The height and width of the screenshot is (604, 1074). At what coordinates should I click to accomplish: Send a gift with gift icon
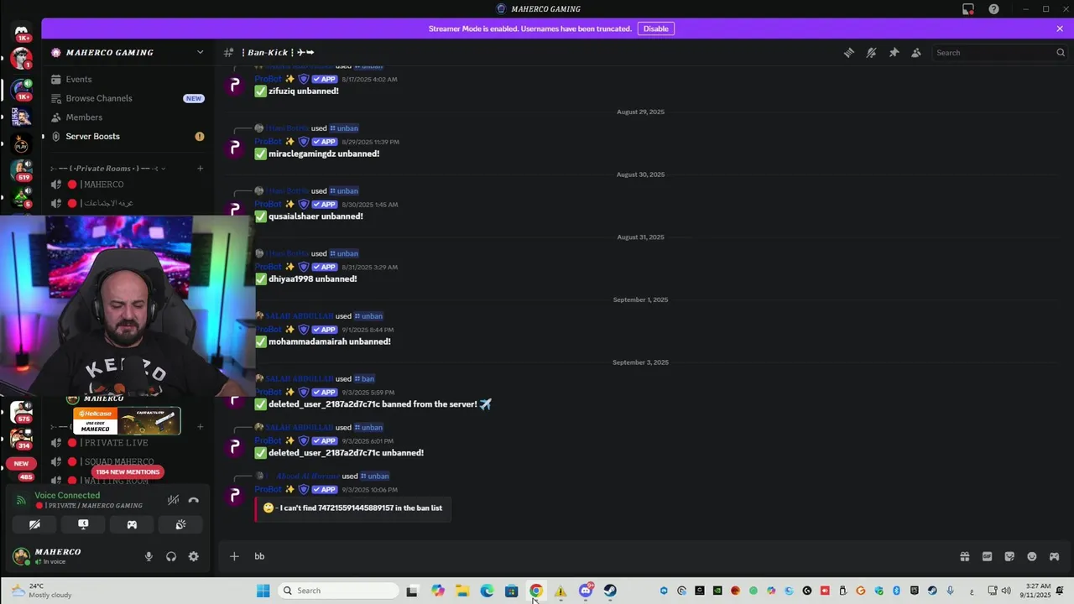pyautogui.click(x=965, y=556)
